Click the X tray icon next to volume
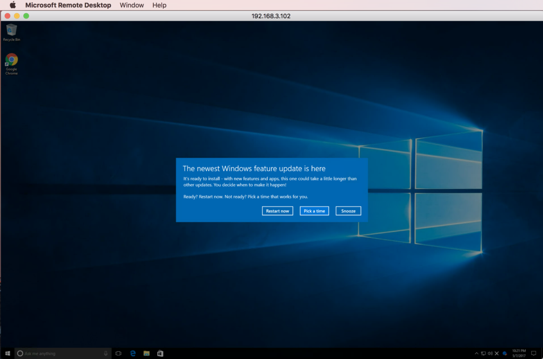The height and width of the screenshot is (359, 543). [496, 354]
